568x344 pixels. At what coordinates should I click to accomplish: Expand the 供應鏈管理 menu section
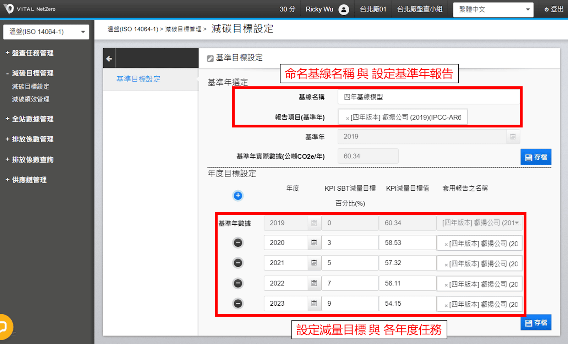click(x=29, y=180)
